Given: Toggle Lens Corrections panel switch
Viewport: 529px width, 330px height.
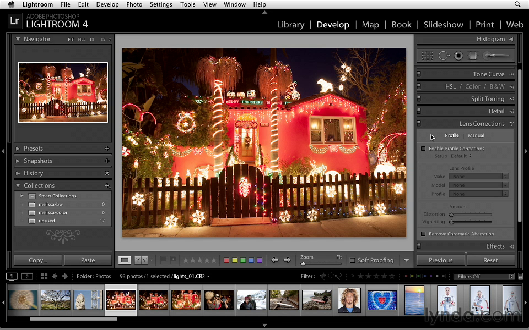Looking at the screenshot, I should (419, 123).
